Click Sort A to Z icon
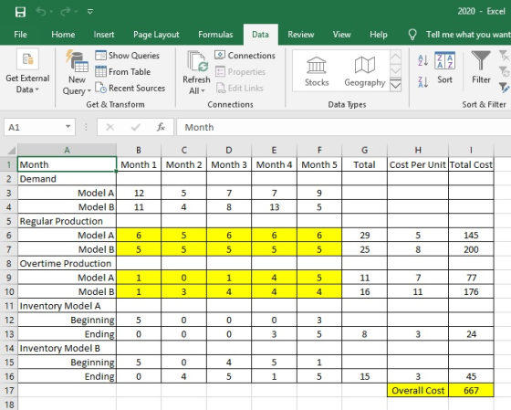Image resolution: width=511 pixels, height=410 pixels. click(x=422, y=60)
